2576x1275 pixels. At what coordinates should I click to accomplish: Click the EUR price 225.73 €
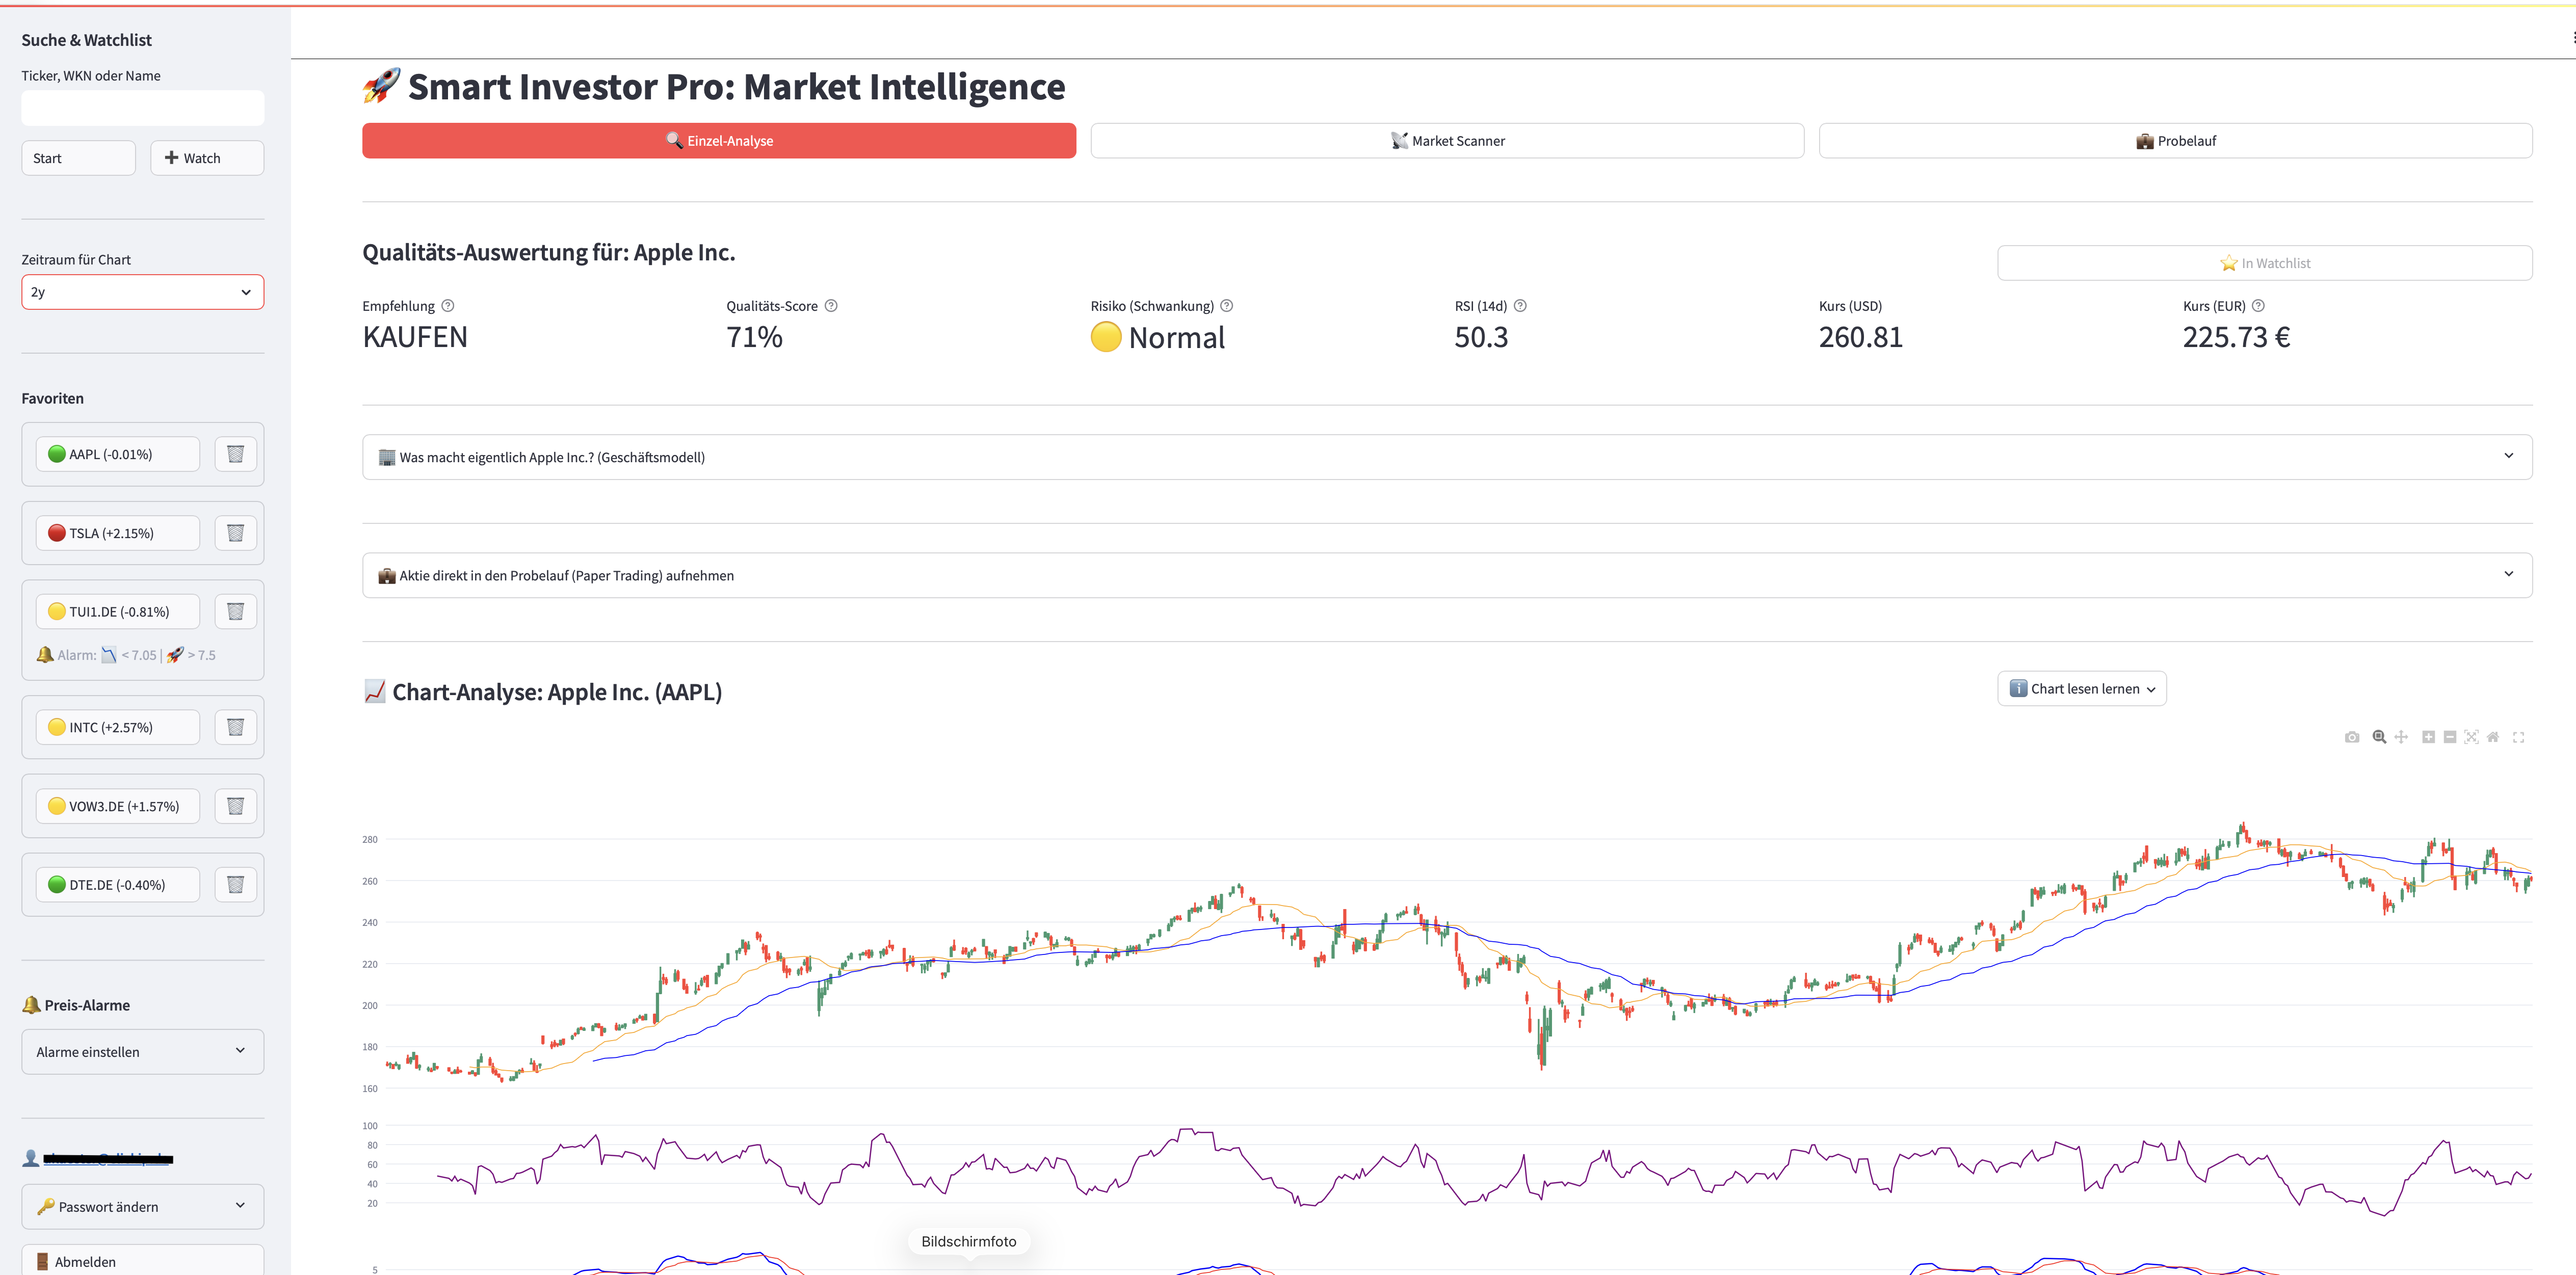[2236, 337]
